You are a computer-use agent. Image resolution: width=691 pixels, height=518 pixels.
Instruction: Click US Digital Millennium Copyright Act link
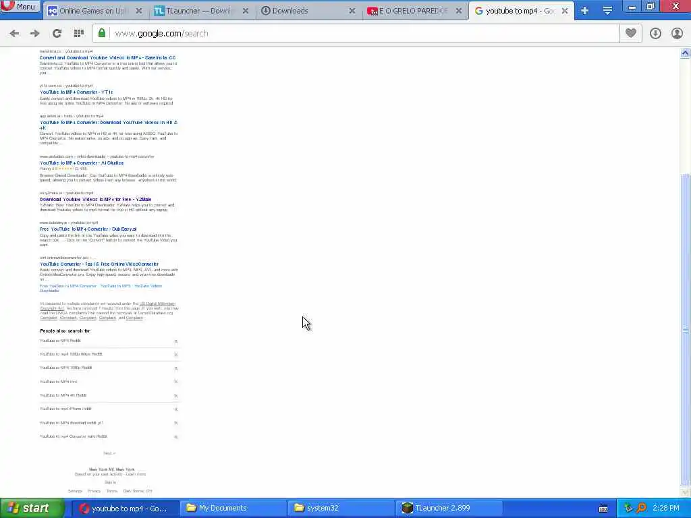157,304
